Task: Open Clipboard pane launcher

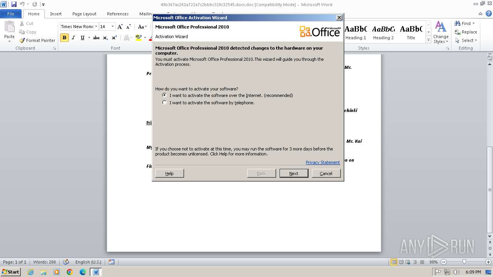Action: [x=54, y=48]
